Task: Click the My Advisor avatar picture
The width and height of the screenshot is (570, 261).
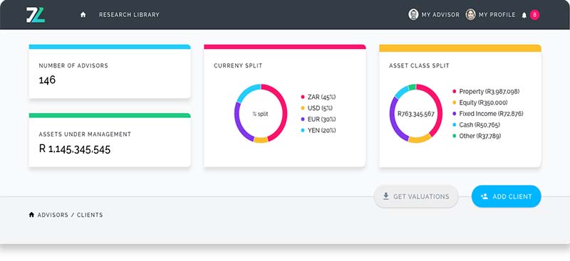Action: [413, 14]
